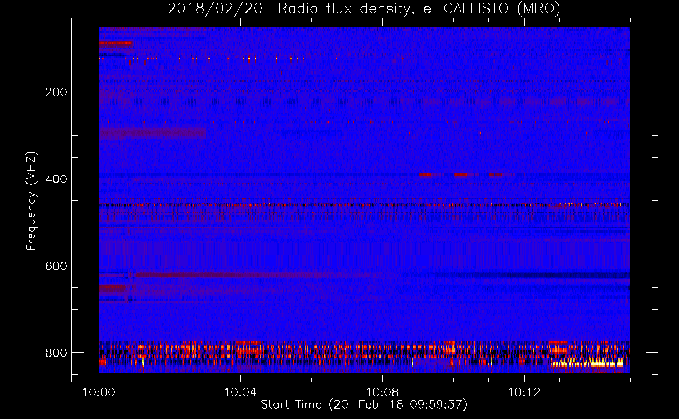The width and height of the screenshot is (679, 419).
Task: Click the bright yellow burst near 800 MHz after 10:12
Action: point(587,362)
